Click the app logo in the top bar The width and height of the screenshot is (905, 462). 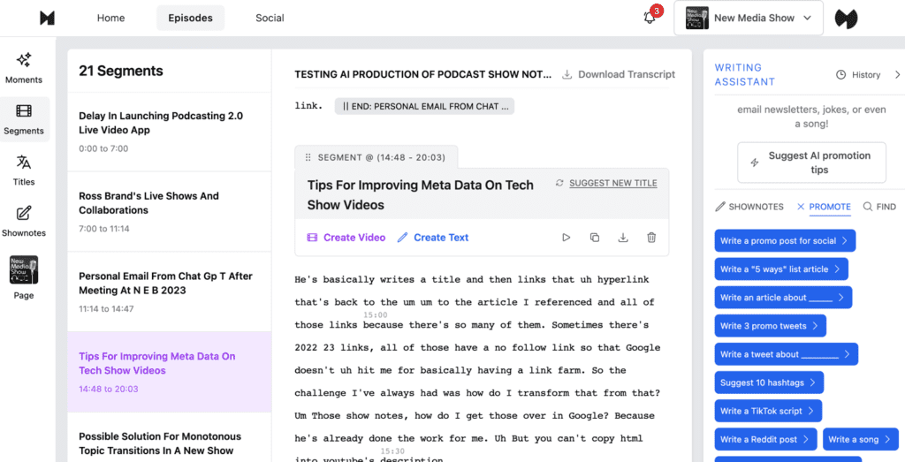coord(47,18)
